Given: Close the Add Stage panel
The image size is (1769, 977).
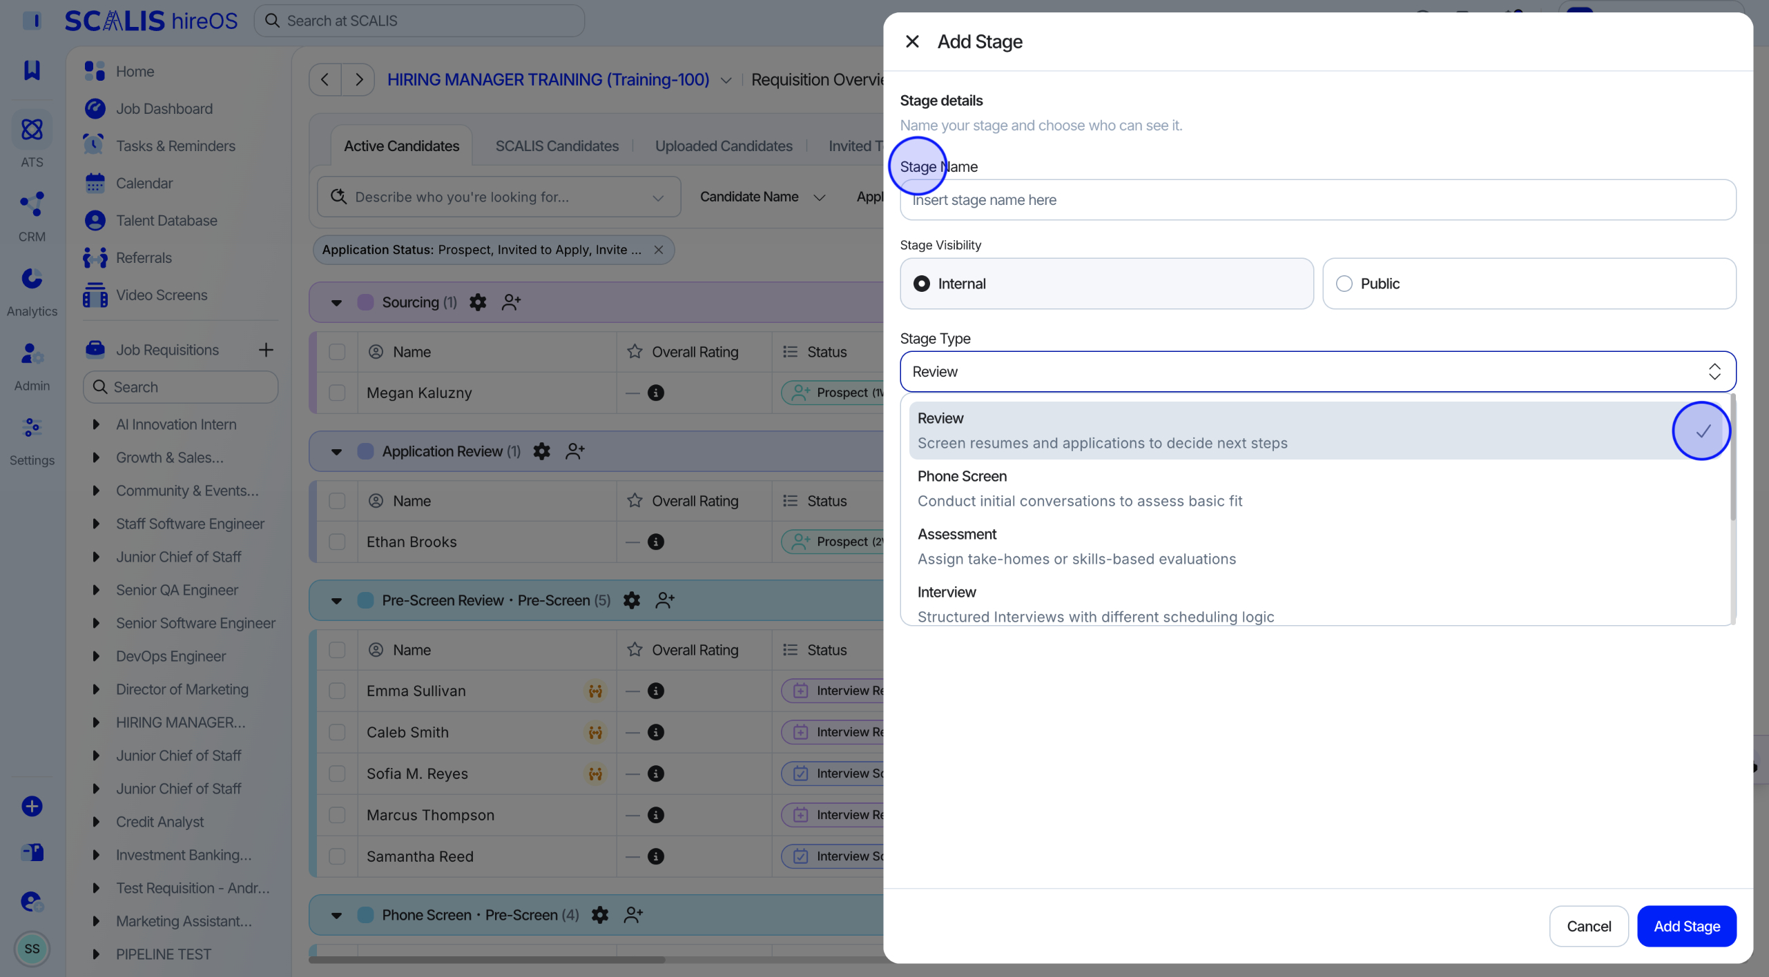Looking at the screenshot, I should (912, 41).
